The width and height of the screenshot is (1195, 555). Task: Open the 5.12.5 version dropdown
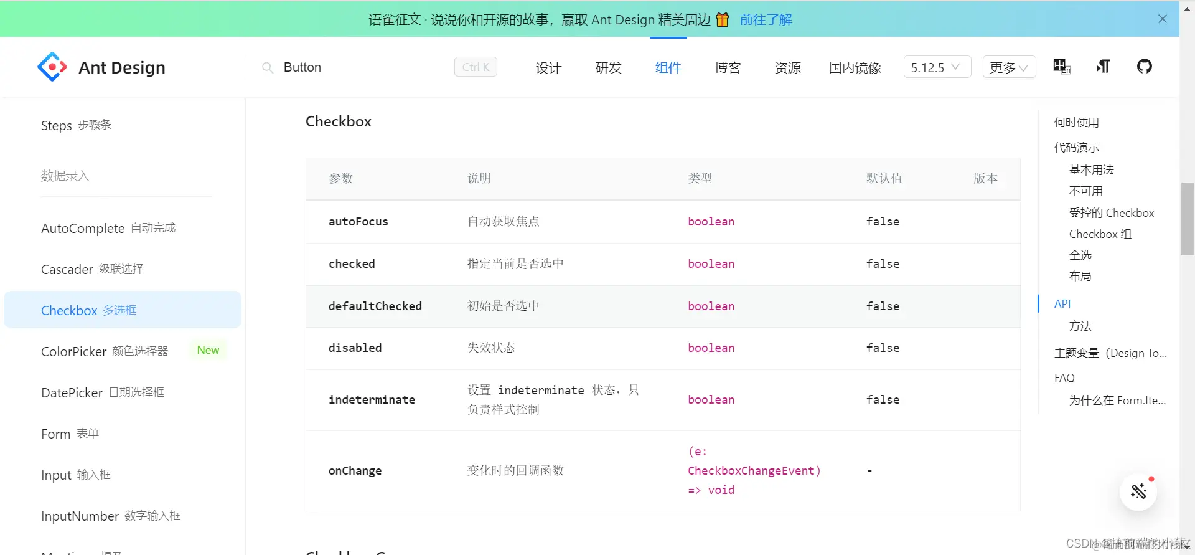937,67
